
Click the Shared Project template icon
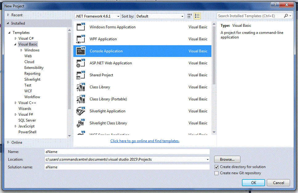click(80, 75)
